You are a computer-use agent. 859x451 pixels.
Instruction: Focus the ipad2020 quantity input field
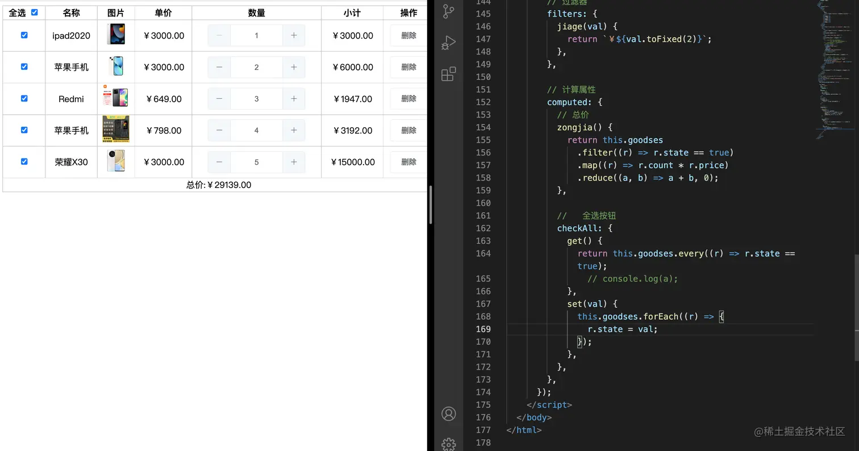click(256, 35)
